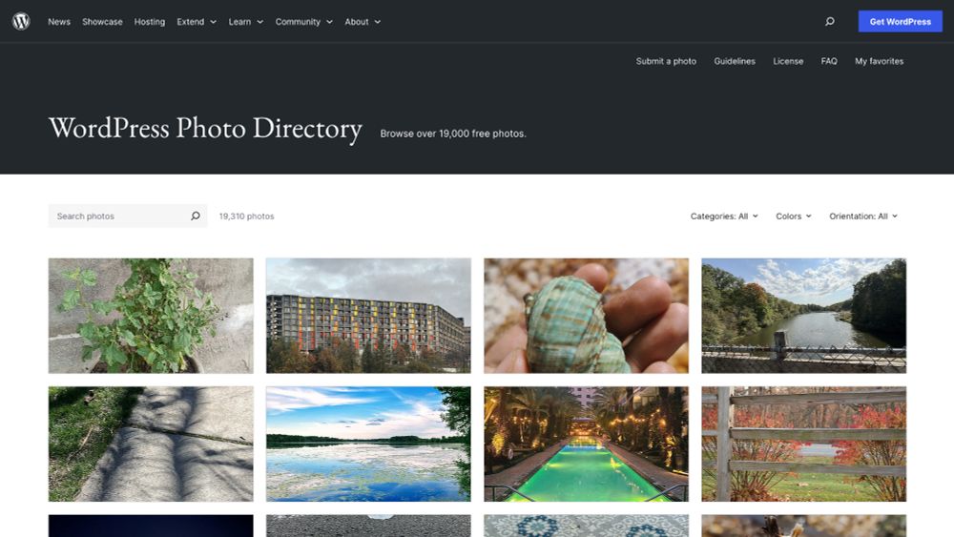Image resolution: width=954 pixels, height=537 pixels.
Task: Expand the About menu
Action: point(363,21)
